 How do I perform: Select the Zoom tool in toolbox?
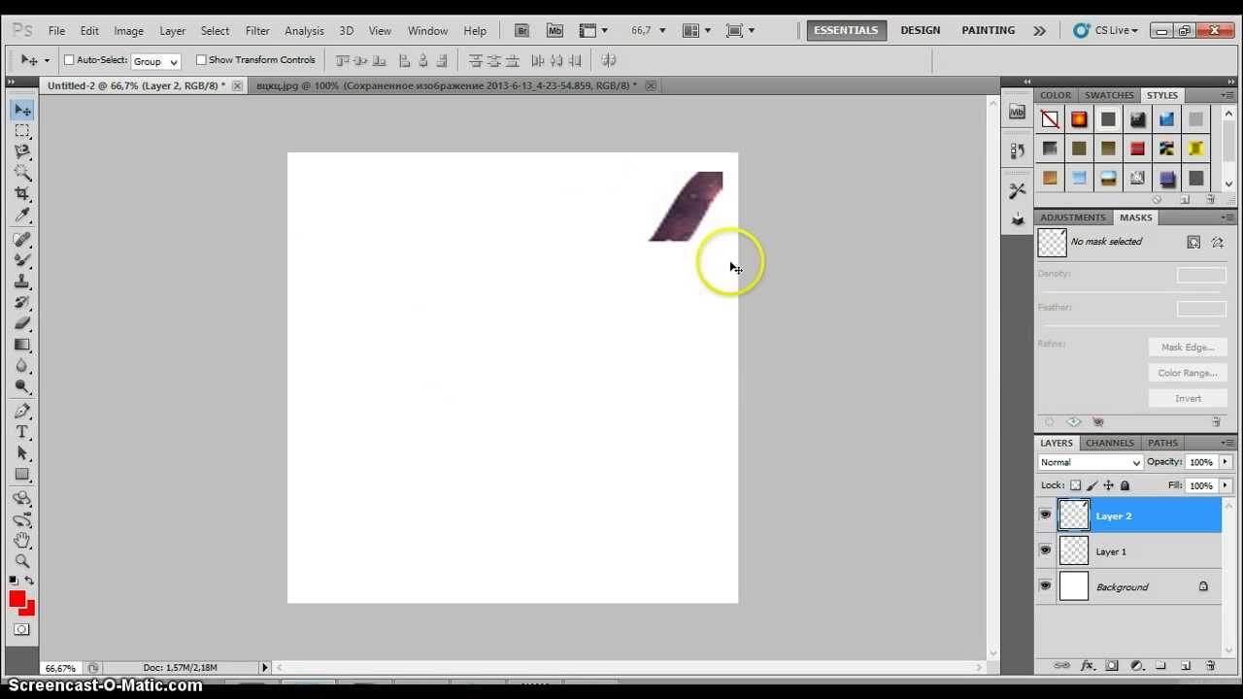tap(22, 561)
